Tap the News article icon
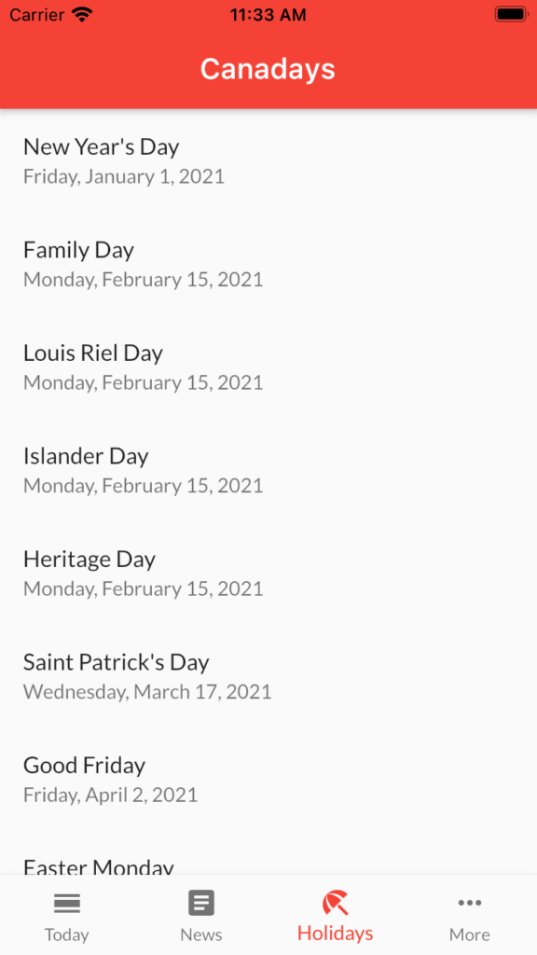The width and height of the screenshot is (537, 955). tap(201, 903)
